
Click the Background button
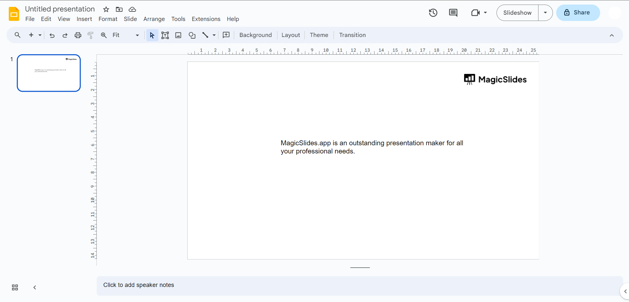tap(255, 35)
